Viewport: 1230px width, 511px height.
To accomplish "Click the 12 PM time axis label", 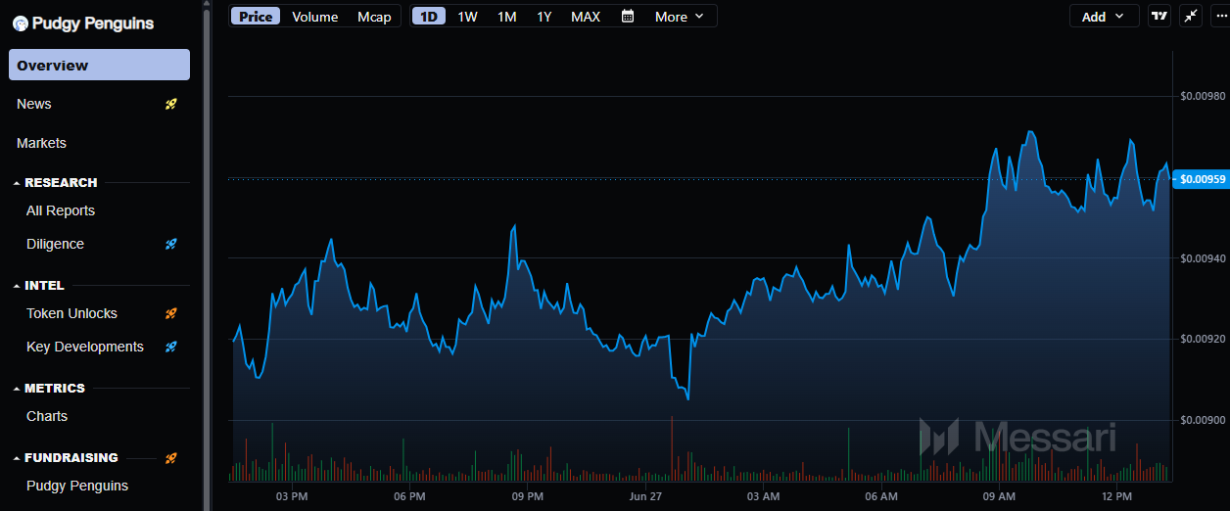I will pyautogui.click(x=1117, y=496).
